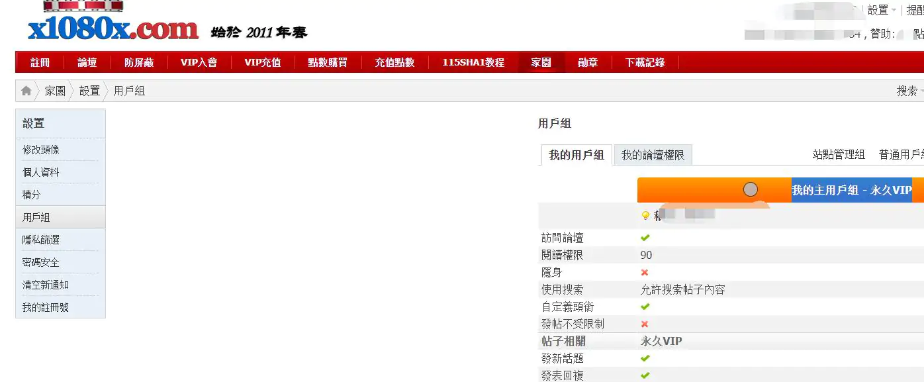Image resolution: width=924 pixels, height=382 pixels.
Task: Open the 115SHA1教程 page
Action: (473, 62)
